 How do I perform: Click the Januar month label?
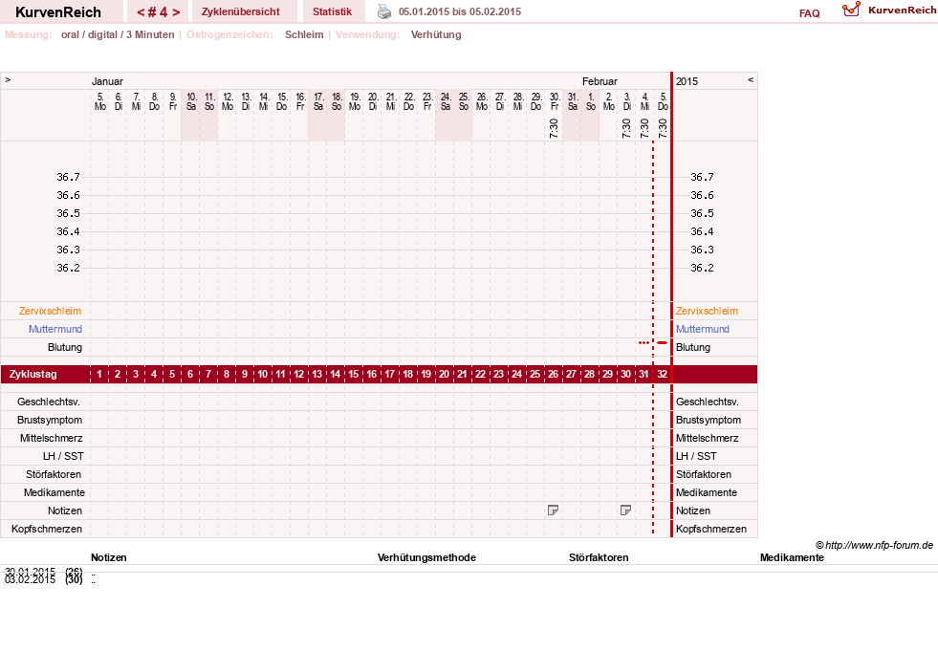107,81
